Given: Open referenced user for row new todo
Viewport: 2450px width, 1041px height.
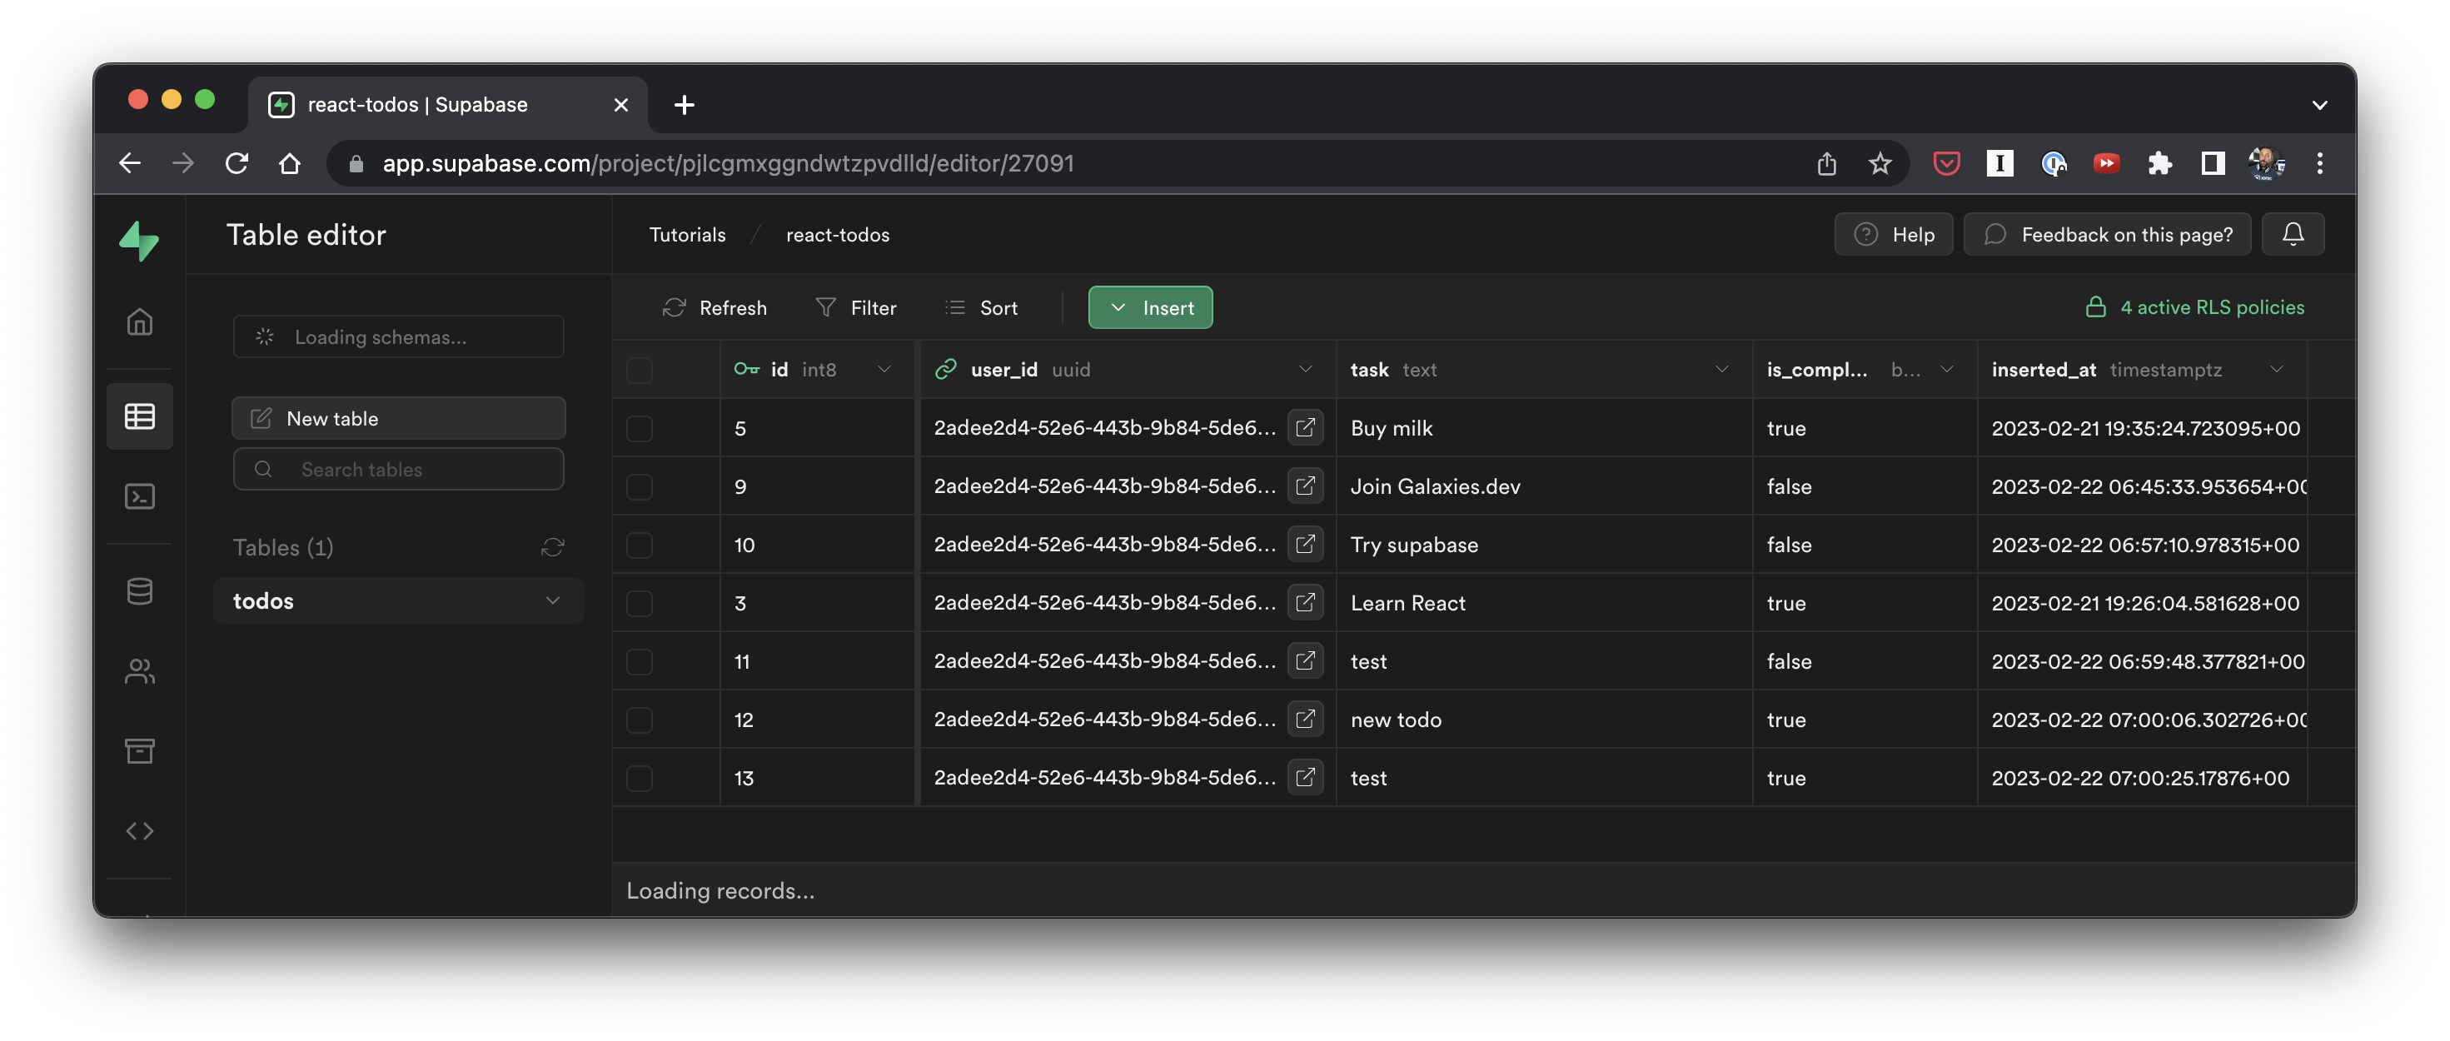Looking at the screenshot, I should (x=1305, y=720).
